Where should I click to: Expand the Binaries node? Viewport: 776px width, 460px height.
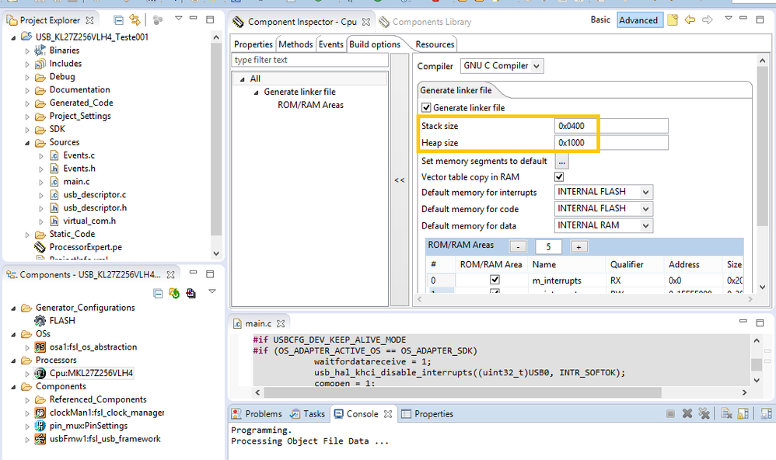tap(27, 51)
